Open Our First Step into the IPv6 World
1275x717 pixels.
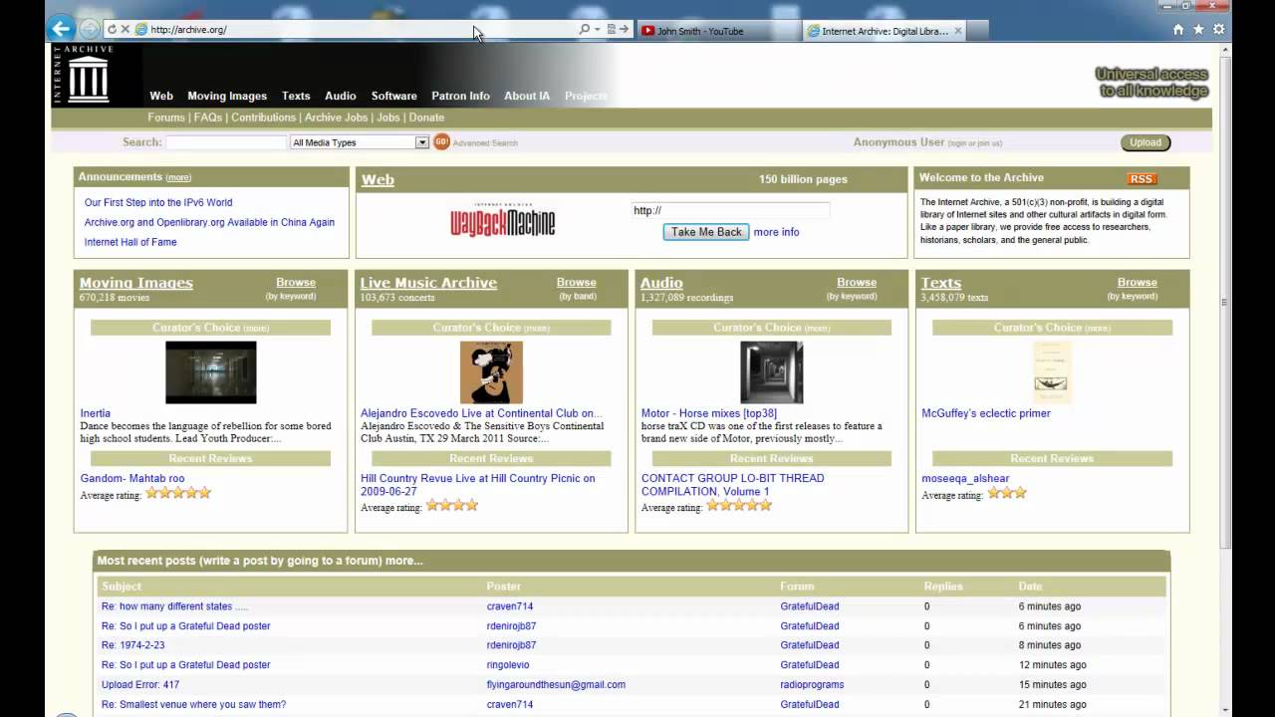(x=158, y=202)
